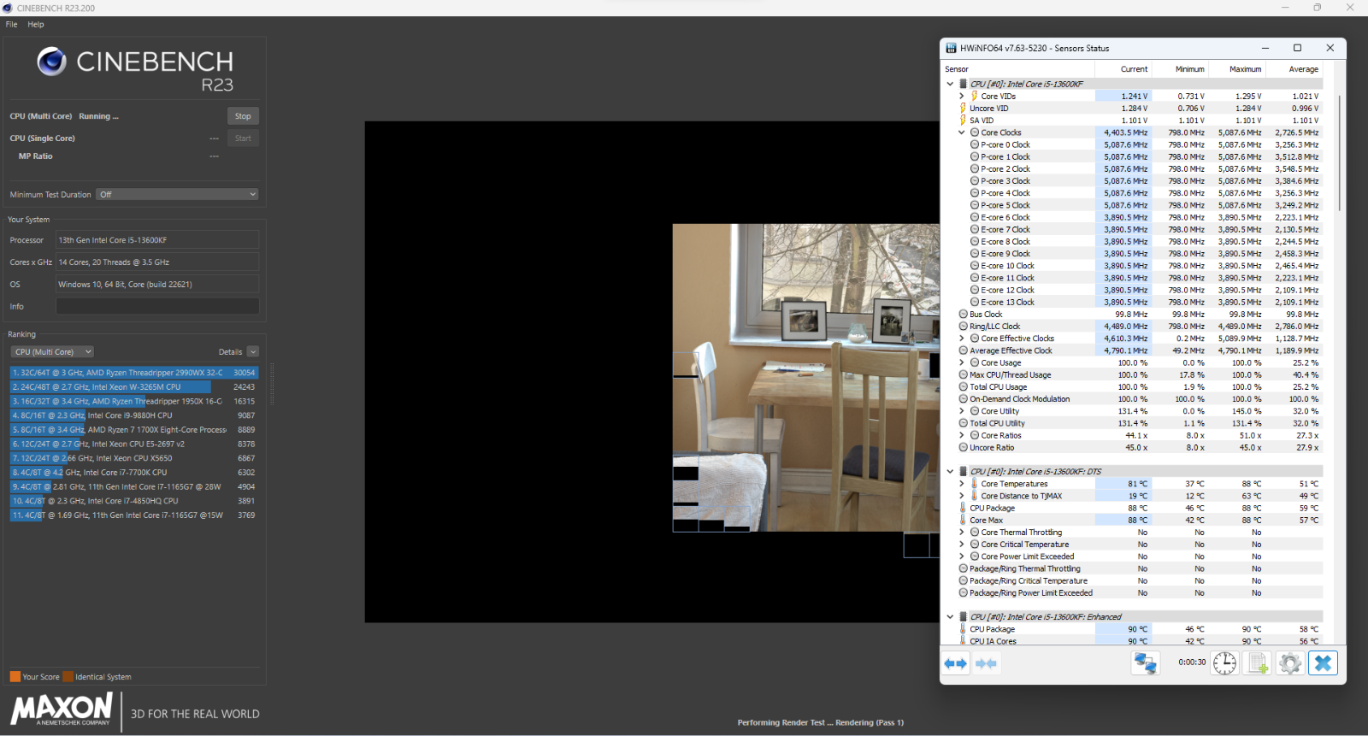Select Intel Core i7-7700K ranking entry
The height and width of the screenshot is (736, 1368).
[133, 473]
